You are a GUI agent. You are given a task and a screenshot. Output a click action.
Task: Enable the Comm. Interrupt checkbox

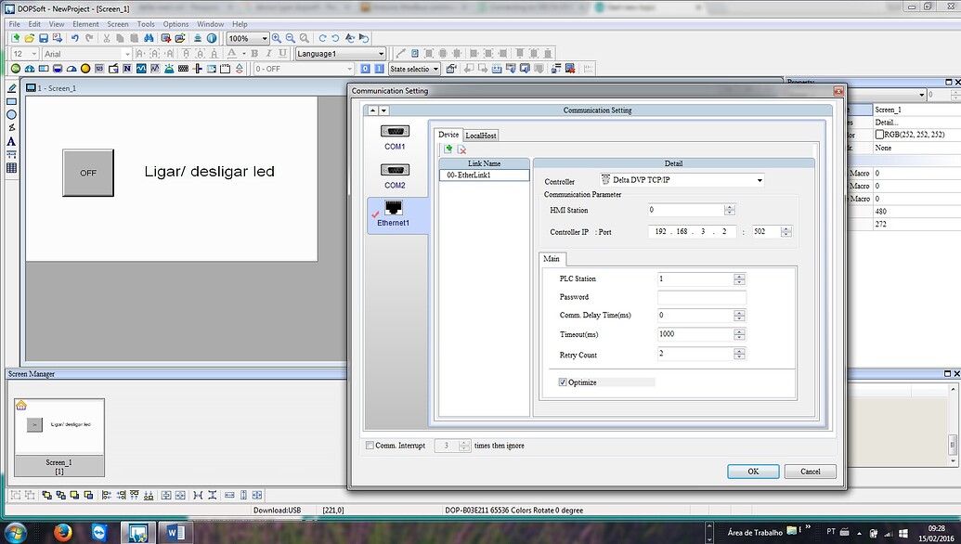(x=370, y=446)
